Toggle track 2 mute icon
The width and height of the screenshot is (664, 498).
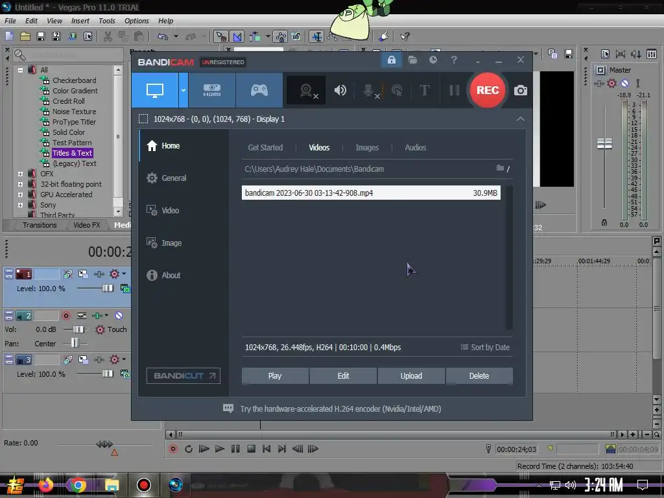119,316
